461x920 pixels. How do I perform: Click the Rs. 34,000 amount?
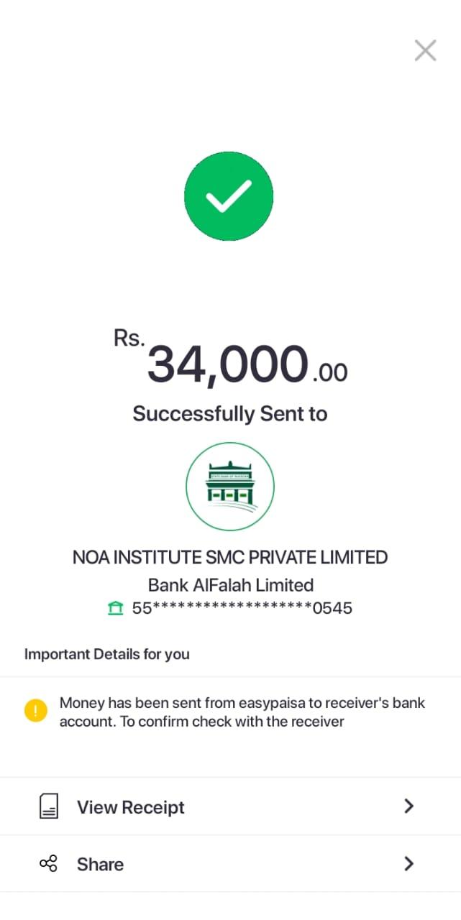227,364
